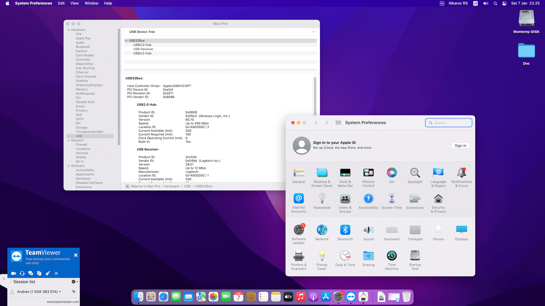Screen dimensions: 545x306
Task: Open the Time Machine pane
Action: point(392,256)
